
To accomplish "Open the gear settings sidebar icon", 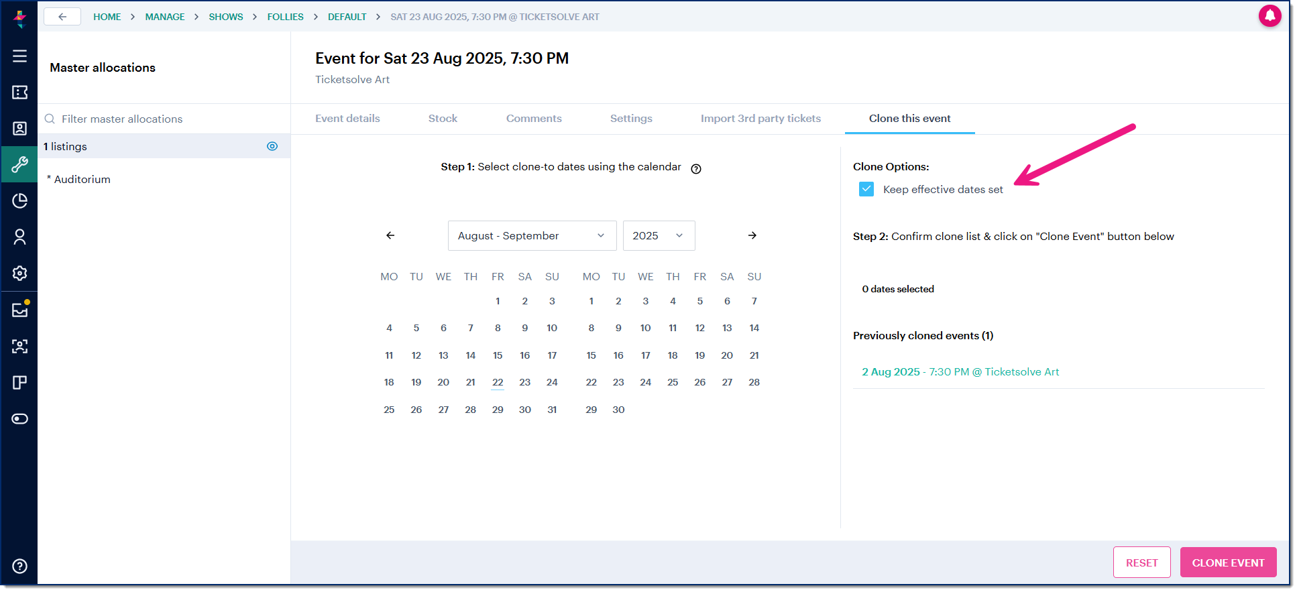I will pos(19,273).
